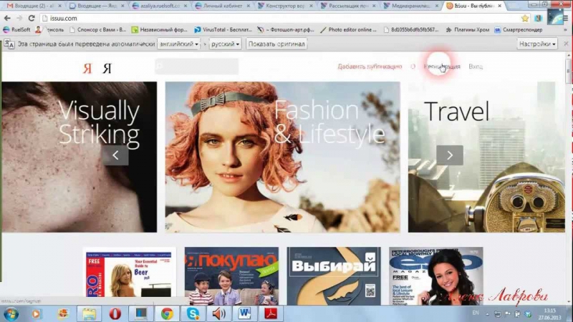Click 'Показать оригинал' button

(x=276, y=44)
